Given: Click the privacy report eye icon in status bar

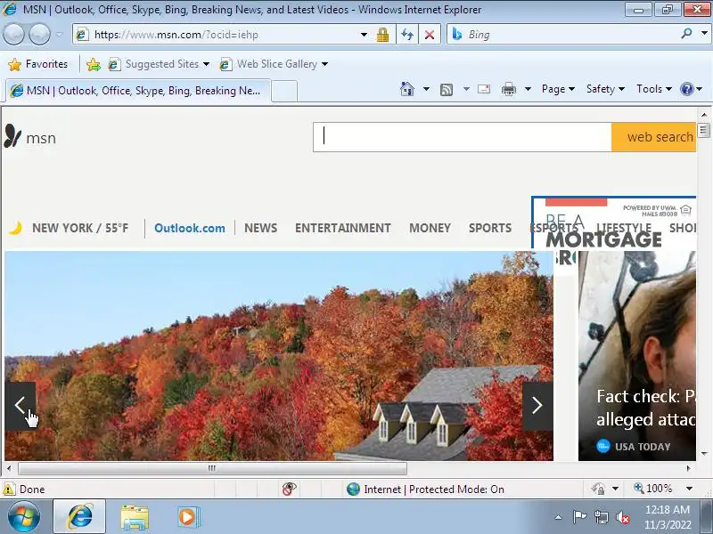Looking at the screenshot, I should 289,489.
